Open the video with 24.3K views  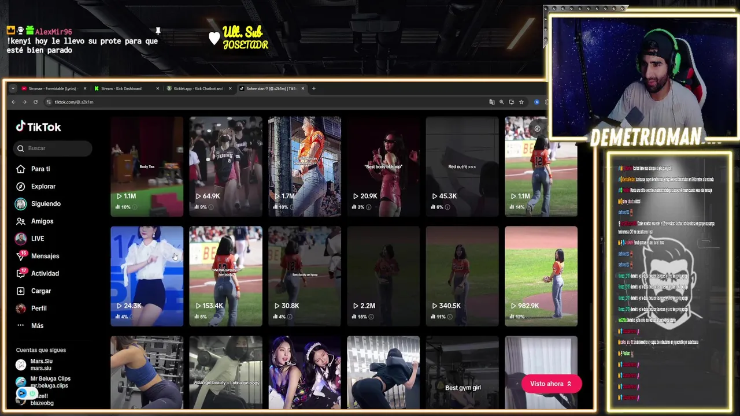147,276
